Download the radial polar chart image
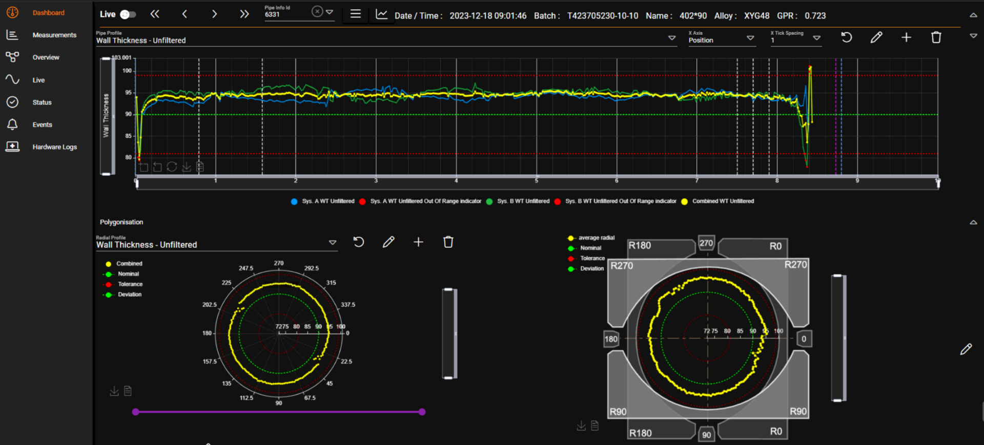The height and width of the screenshot is (445, 984). click(114, 391)
